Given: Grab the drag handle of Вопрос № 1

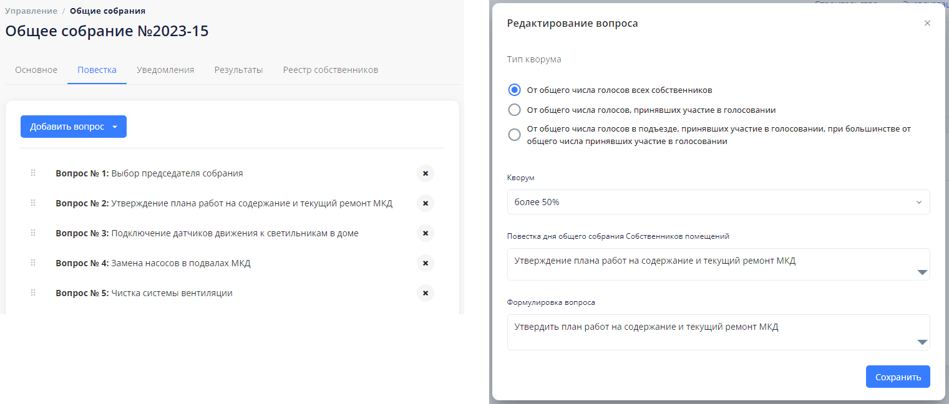Looking at the screenshot, I should (x=33, y=173).
